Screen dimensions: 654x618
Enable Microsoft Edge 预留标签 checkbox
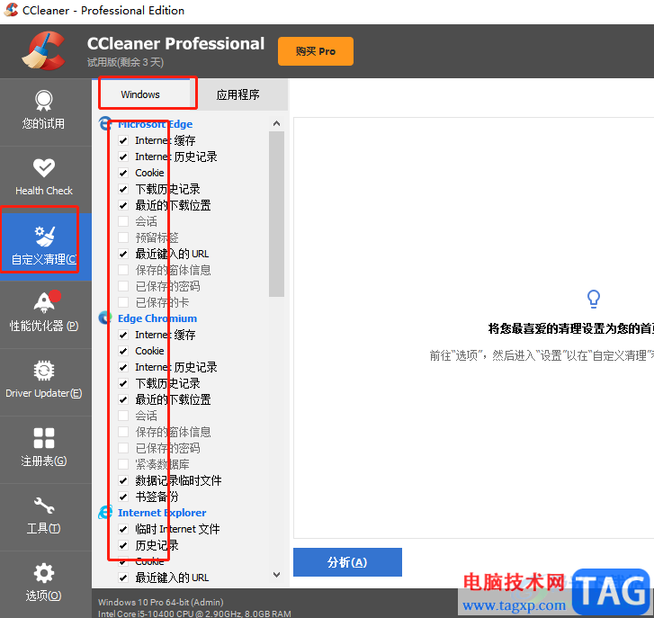point(123,237)
